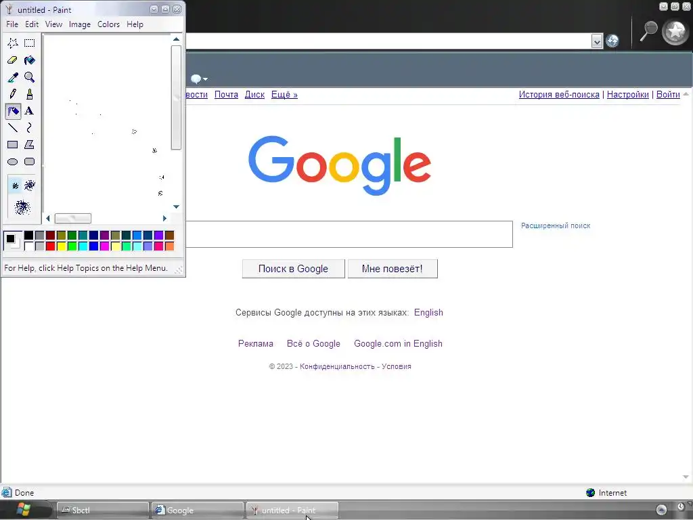This screenshot has height=520, width=693.
Task: Open the Почта link
Action: tap(226, 95)
